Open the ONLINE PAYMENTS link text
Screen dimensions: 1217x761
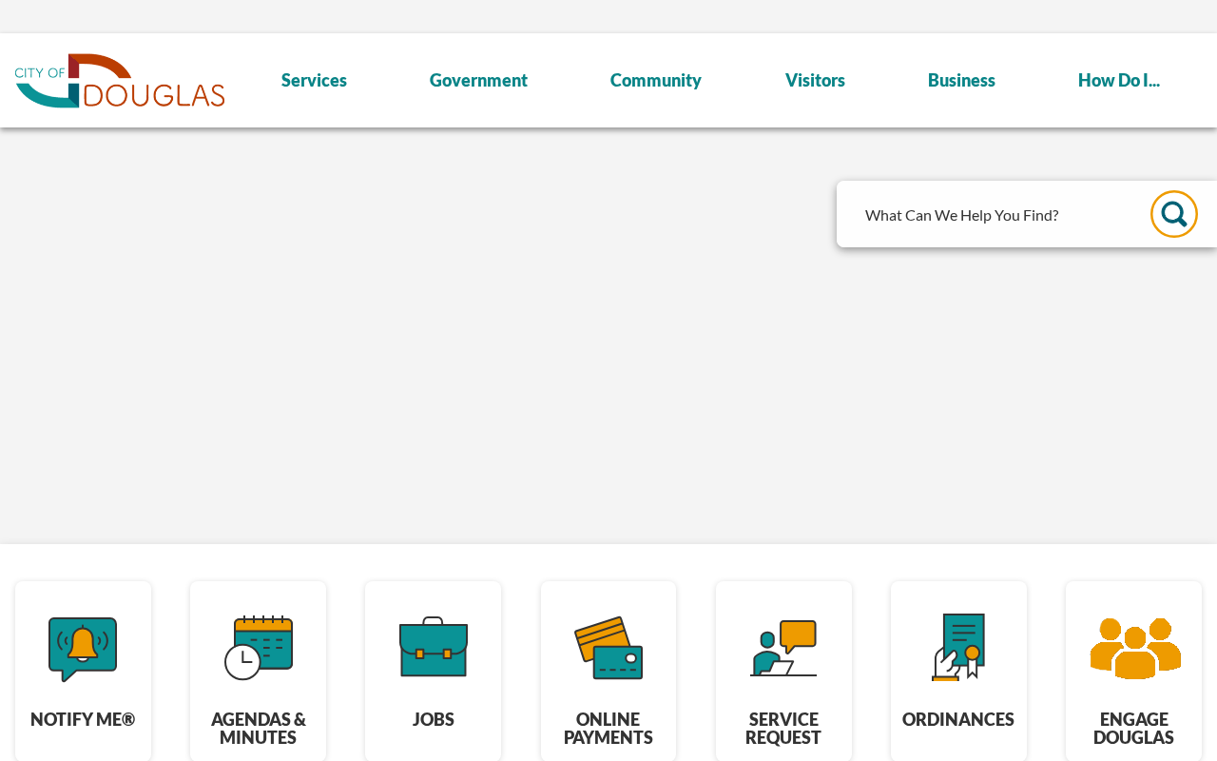[x=608, y=729]
